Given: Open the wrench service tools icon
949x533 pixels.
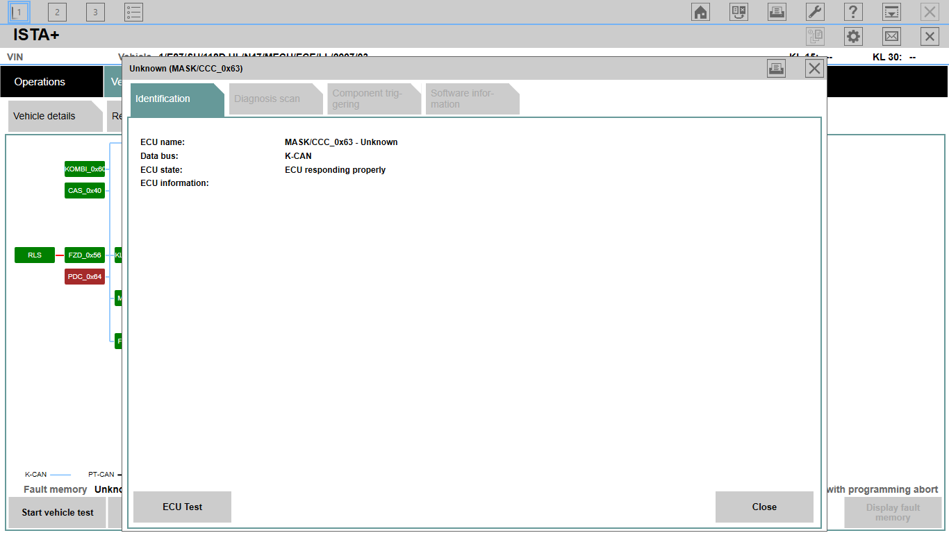Looking at the screenshot, I should pyautogui.click(x=815, y=12).
